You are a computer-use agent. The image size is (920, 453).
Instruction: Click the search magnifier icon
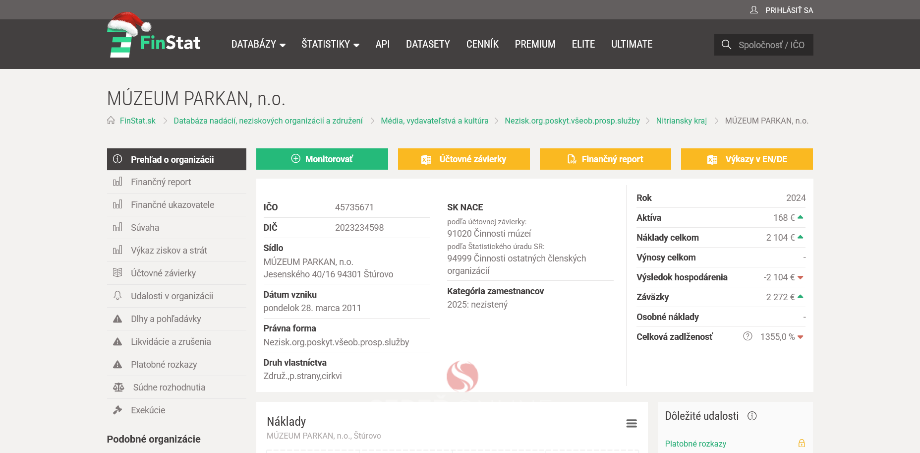pyautogui.click(x=726, y=45)
